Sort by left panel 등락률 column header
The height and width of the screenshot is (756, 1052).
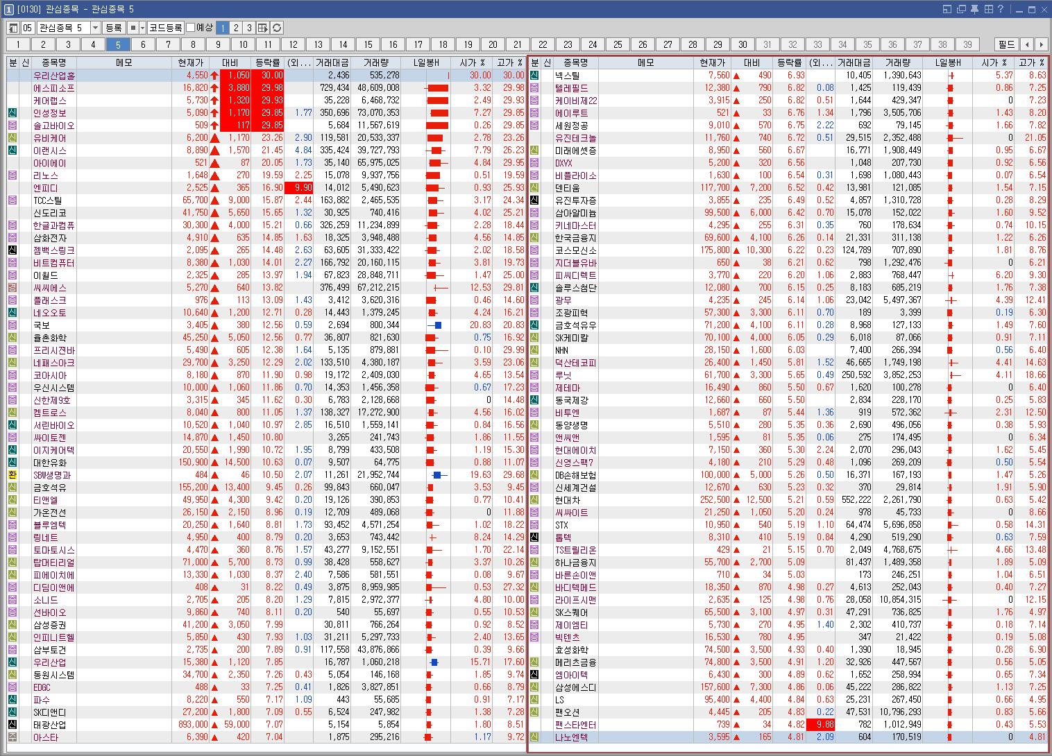click(268, 62)
